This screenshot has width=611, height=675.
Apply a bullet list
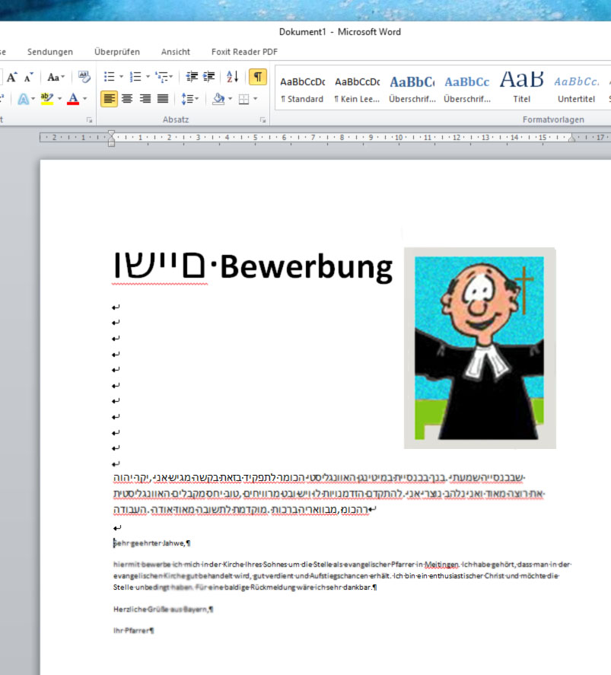109,77
